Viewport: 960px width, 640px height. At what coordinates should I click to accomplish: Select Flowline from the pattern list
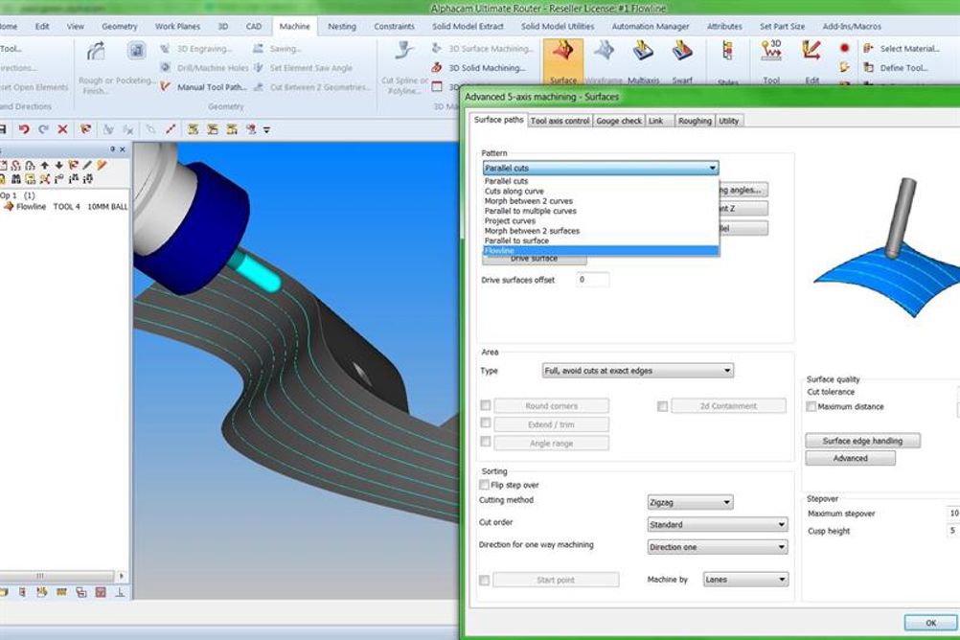coord(601,250)
